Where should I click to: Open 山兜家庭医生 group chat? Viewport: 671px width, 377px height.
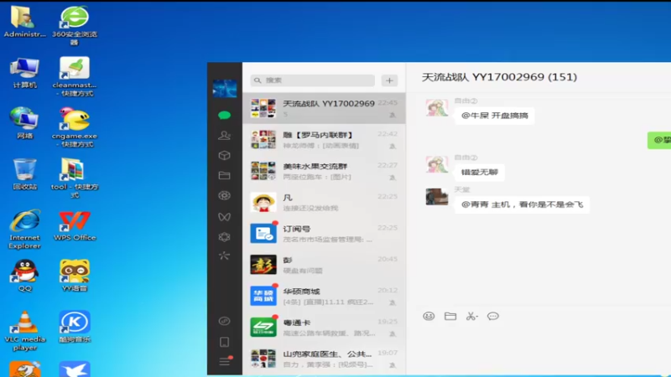coord(324,359)
